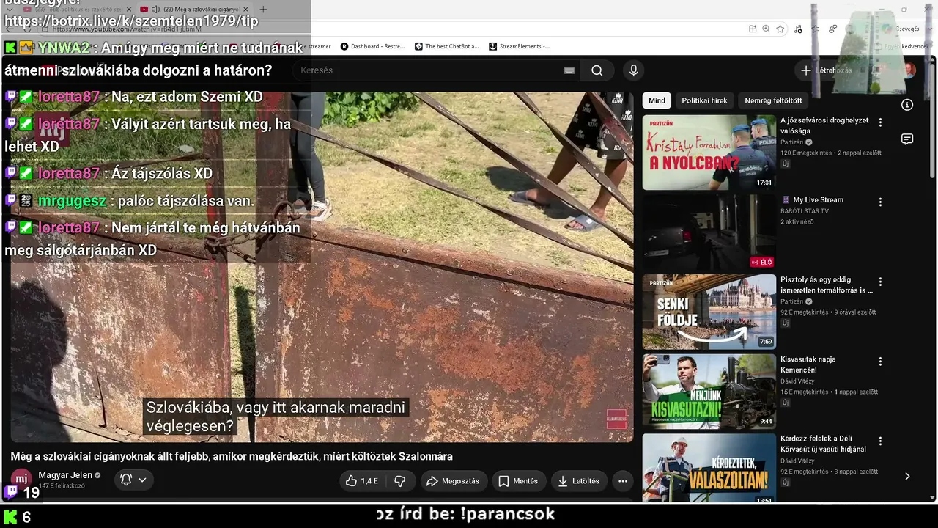938x528 pixels.
Task: Open 'Pisztoly és egy eddig ismeretlen termálforrás' title
Action: click(x=827, y=285)
